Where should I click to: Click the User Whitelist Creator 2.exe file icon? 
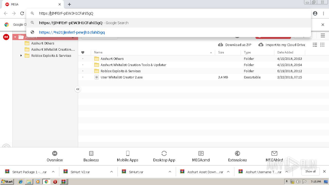(97, 77)
